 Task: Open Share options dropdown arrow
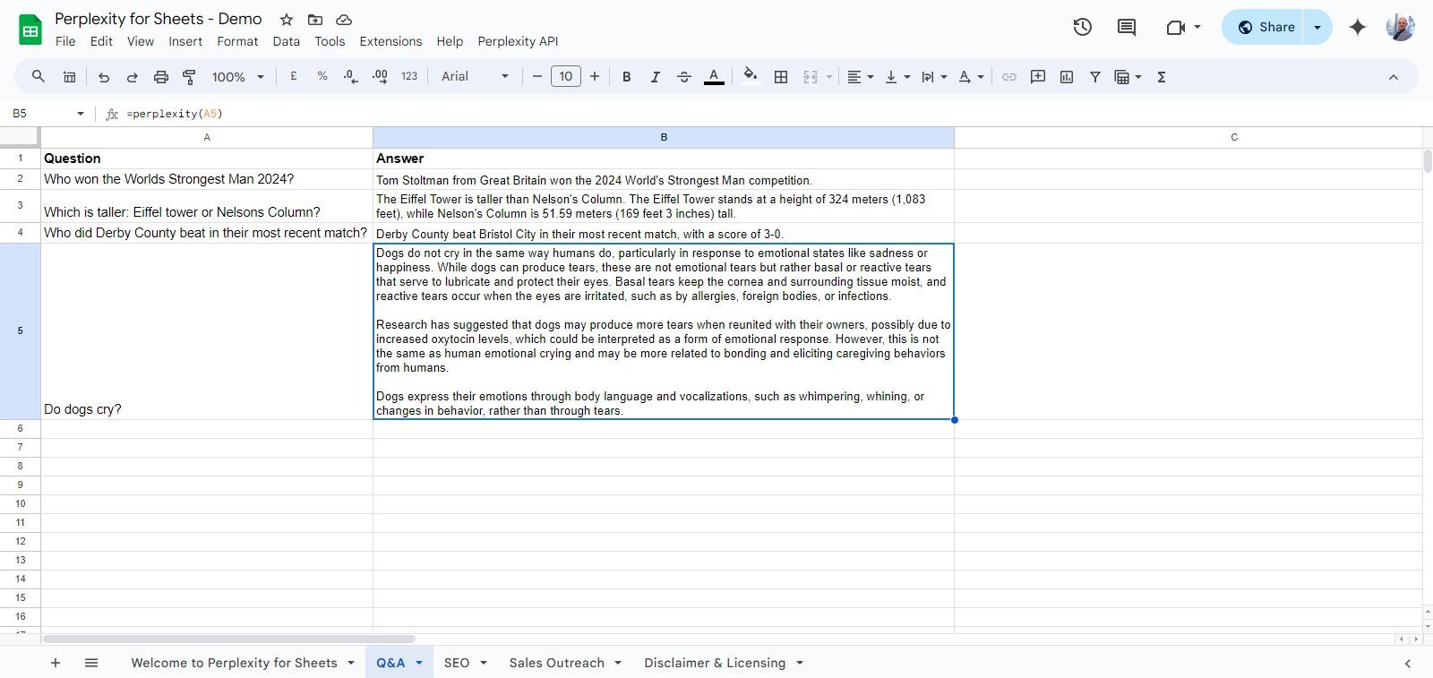(x=1317, y=27)
